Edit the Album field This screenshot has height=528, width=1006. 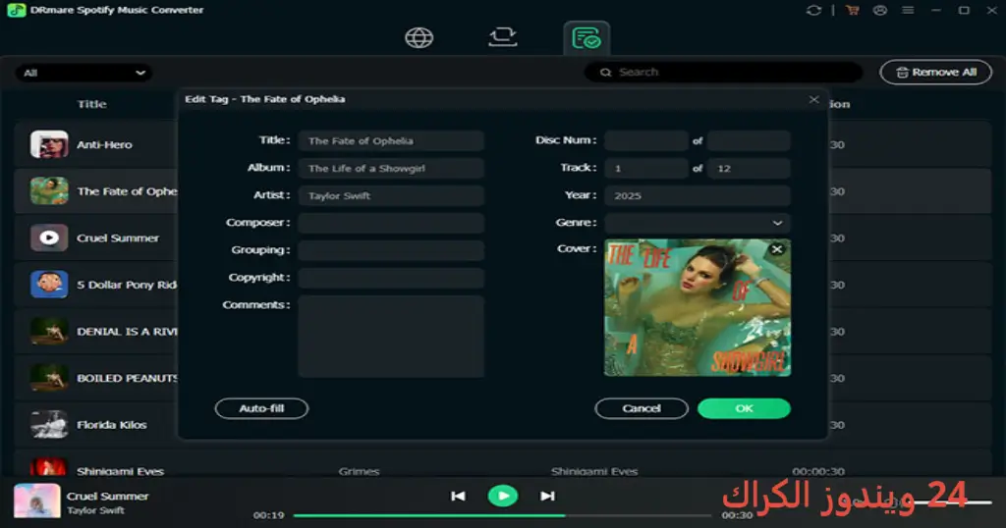coord(391,169)
